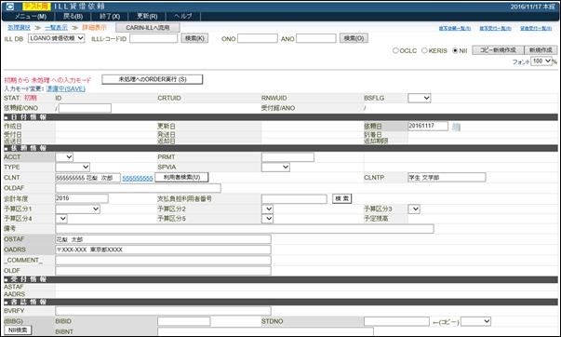Expand the SPVIA dropdown

pyautogui.click(x=275, y=167)
